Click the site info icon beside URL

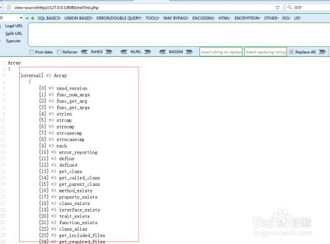click(9, 7)
